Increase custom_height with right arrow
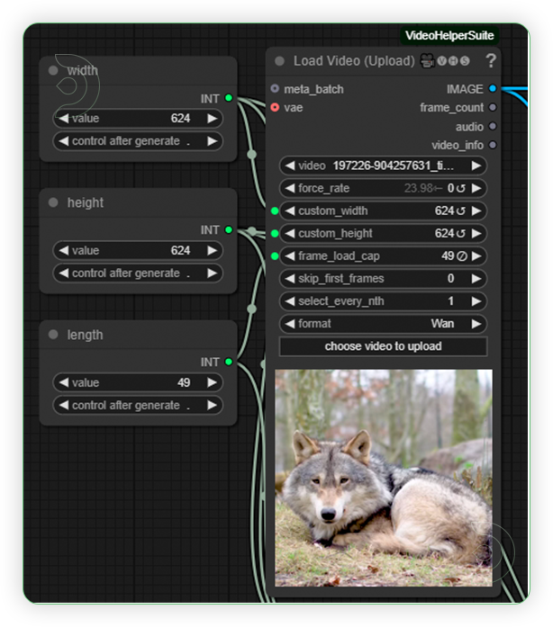 click(x=476, y=233)
